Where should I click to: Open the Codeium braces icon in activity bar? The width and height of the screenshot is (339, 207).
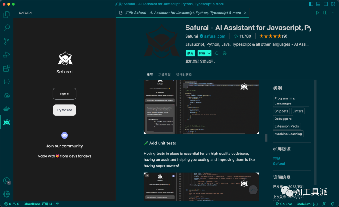click(x=7, y=82)
